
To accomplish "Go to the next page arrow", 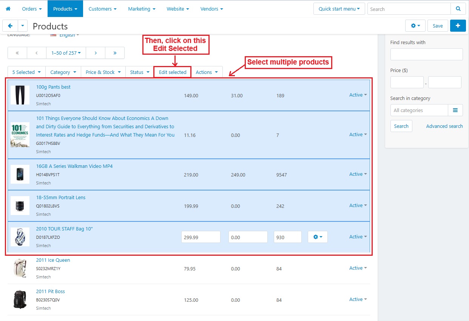I will (x=96, y=53).
